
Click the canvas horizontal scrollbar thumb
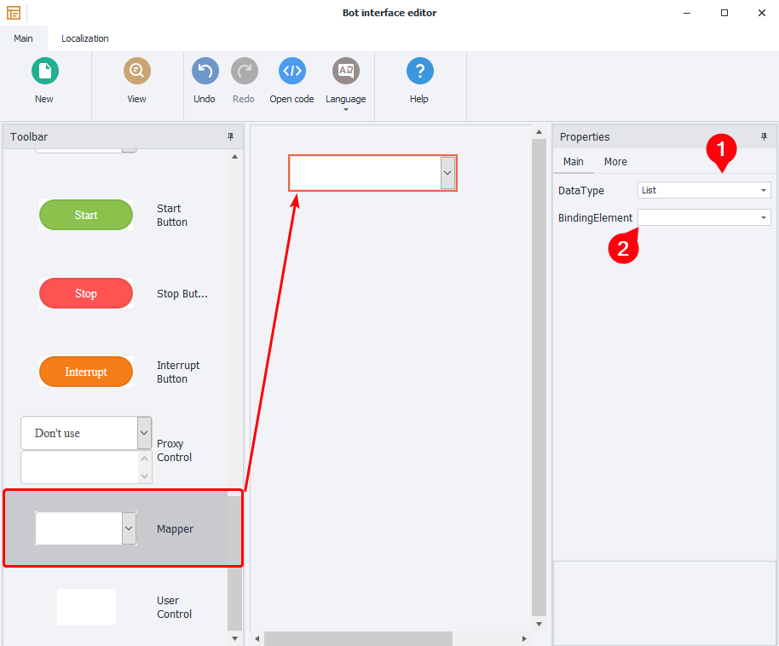pyautogui.click(x=358, y=638)
